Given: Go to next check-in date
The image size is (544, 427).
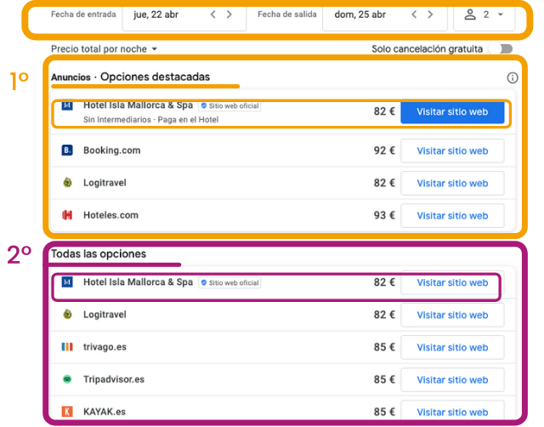Looking at the screenshot, I should [229, 14].
